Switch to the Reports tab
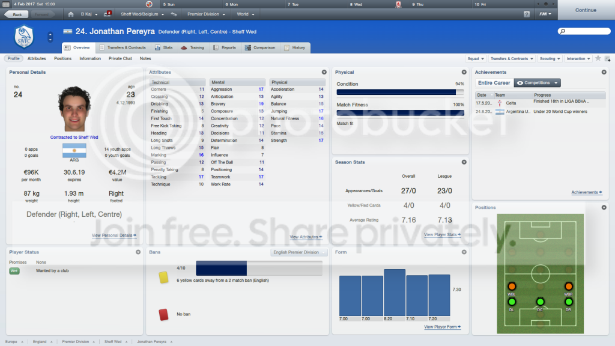615x346 pixels. [225, 47]
